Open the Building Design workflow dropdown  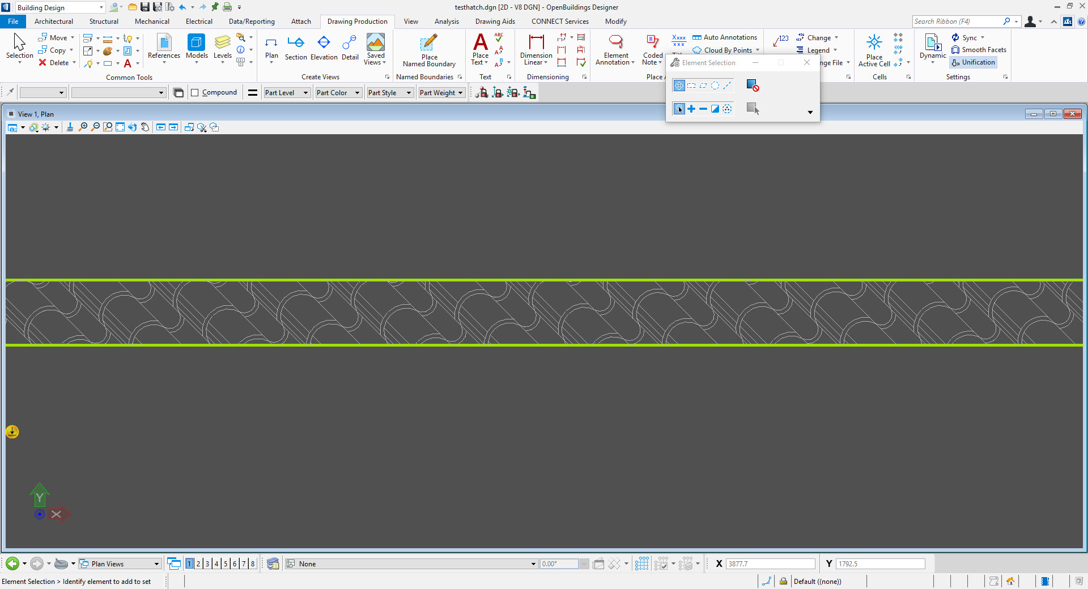[60, 7]
